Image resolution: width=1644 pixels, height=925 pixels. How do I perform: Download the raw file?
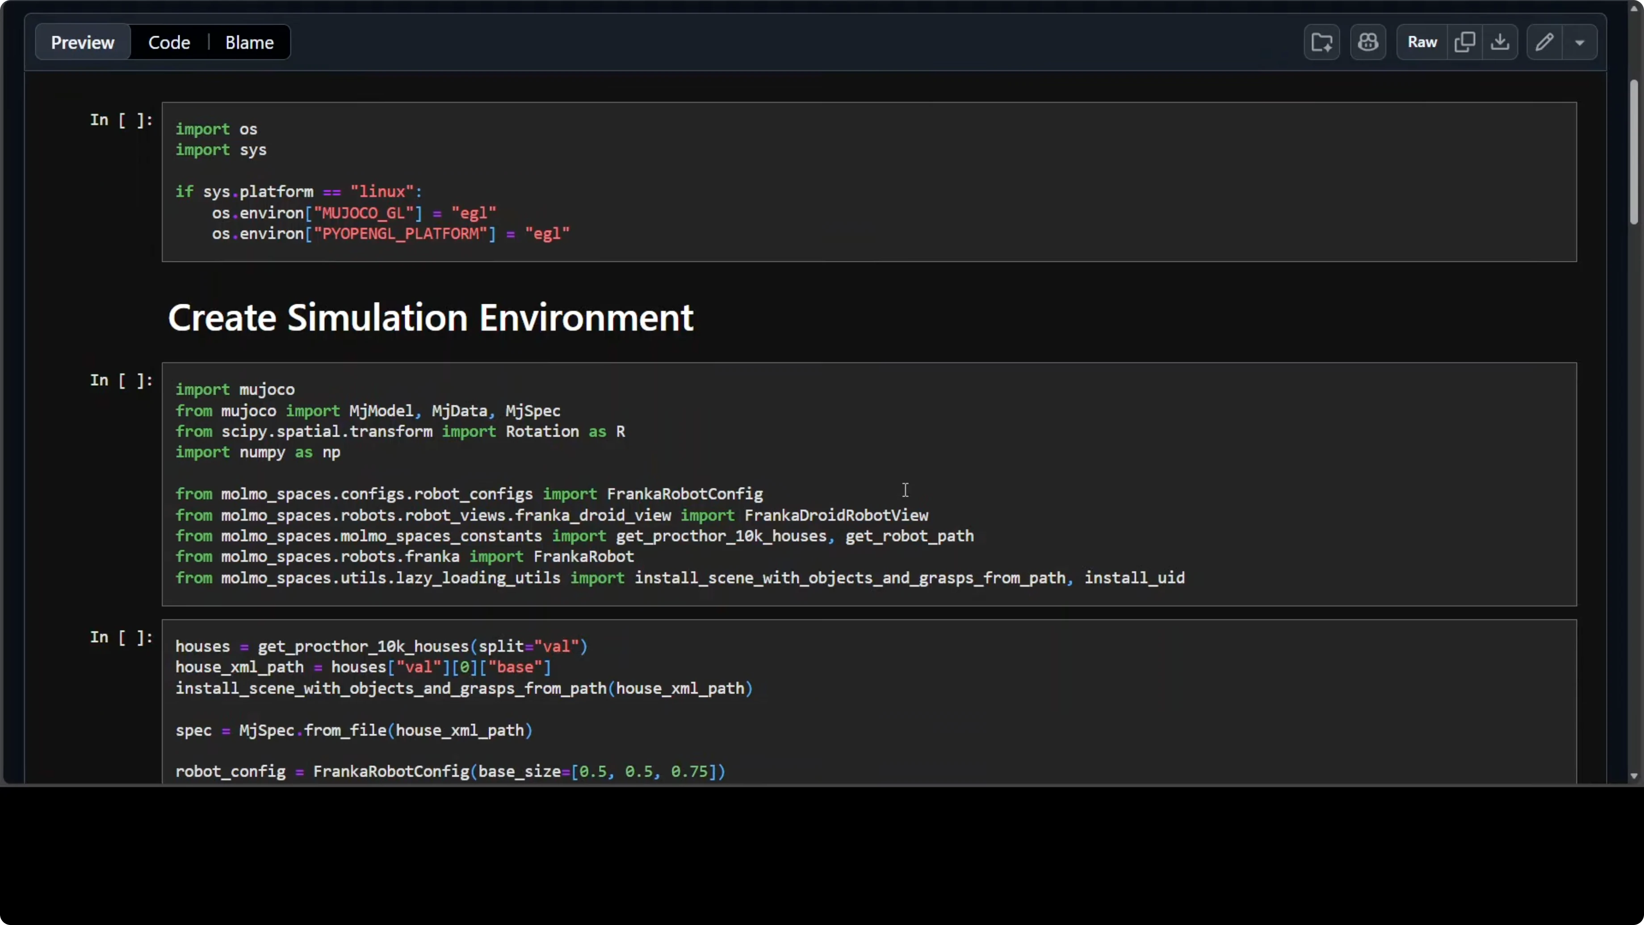pyautogui.click(x=1500, y=42)
